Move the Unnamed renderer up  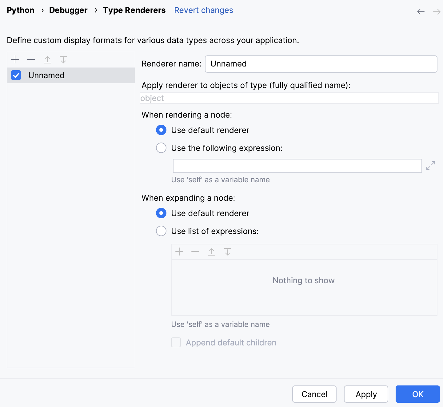(x=47, y=59)
